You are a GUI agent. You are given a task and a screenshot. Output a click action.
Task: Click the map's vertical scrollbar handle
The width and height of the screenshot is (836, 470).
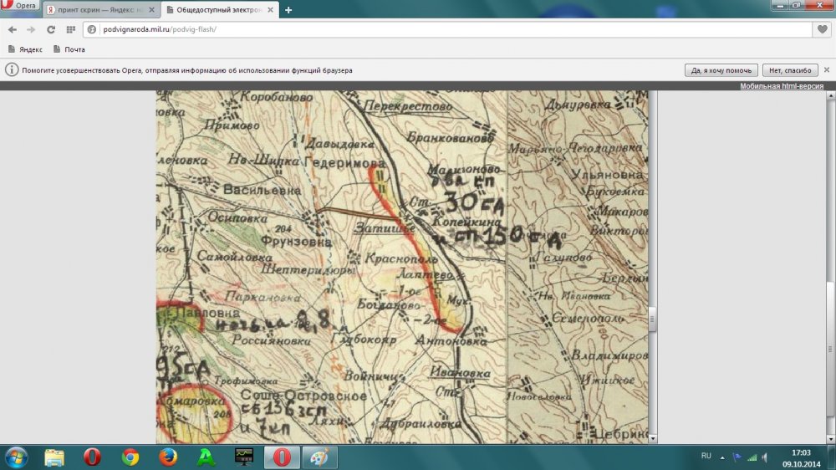point(653,319)
